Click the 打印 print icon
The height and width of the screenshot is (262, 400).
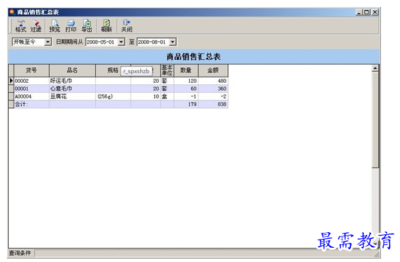(71, 26)
